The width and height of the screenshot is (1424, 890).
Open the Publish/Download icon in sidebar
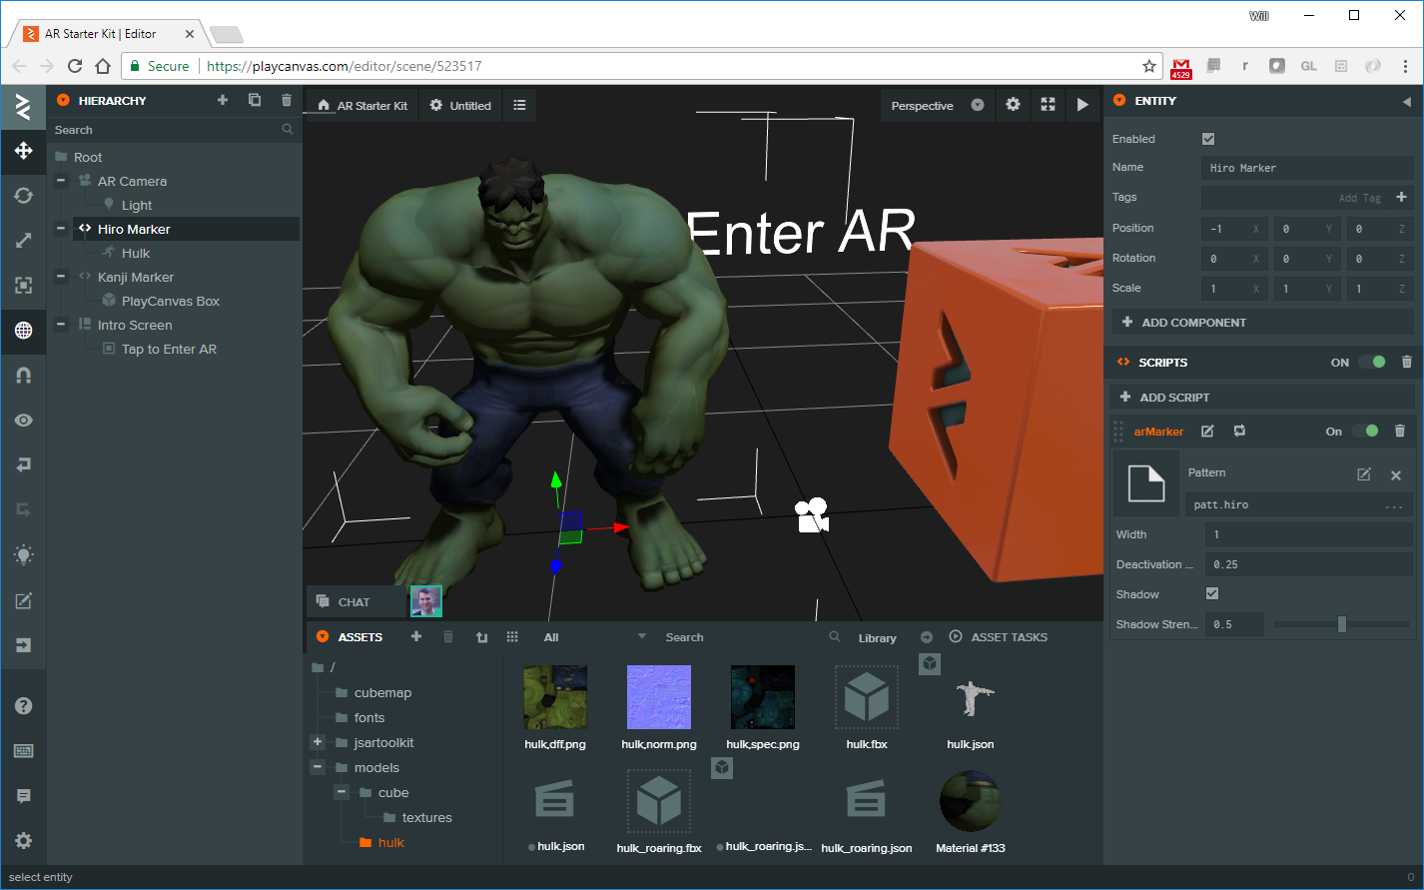(23, 645)
